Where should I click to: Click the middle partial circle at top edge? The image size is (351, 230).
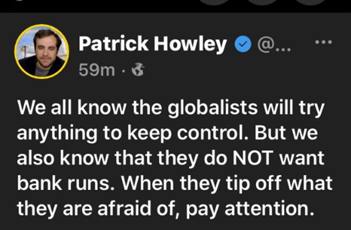tap(262, 2)
